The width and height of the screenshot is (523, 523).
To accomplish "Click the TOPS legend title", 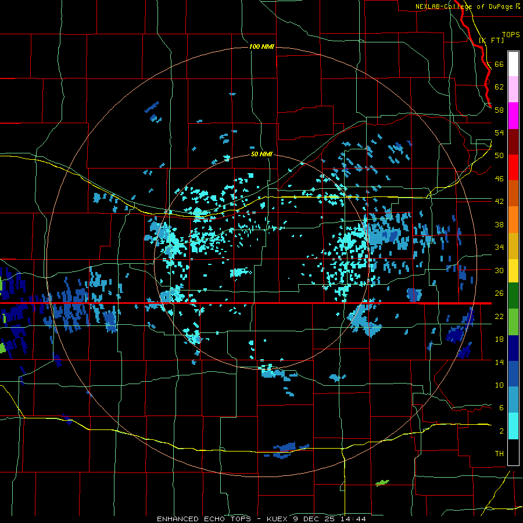I will [x=511, y=34].
